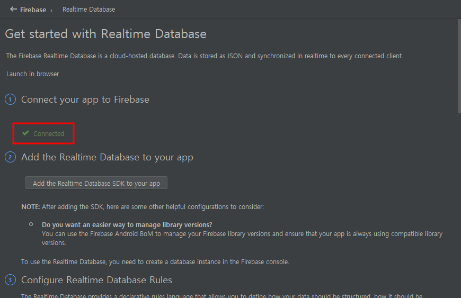Image resolution: width=461 pixels, height=298 pixels.
Task: Select heading Configure Realtime Database Rules
Action: [x=96, y=280]
